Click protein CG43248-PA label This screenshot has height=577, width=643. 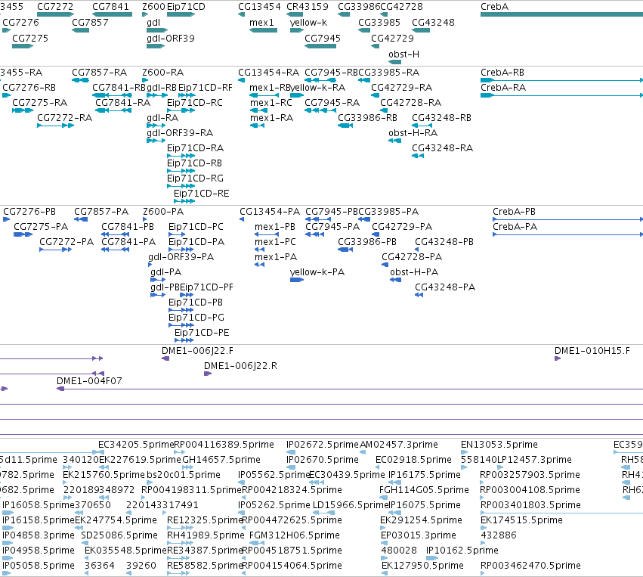click(444, 287)
